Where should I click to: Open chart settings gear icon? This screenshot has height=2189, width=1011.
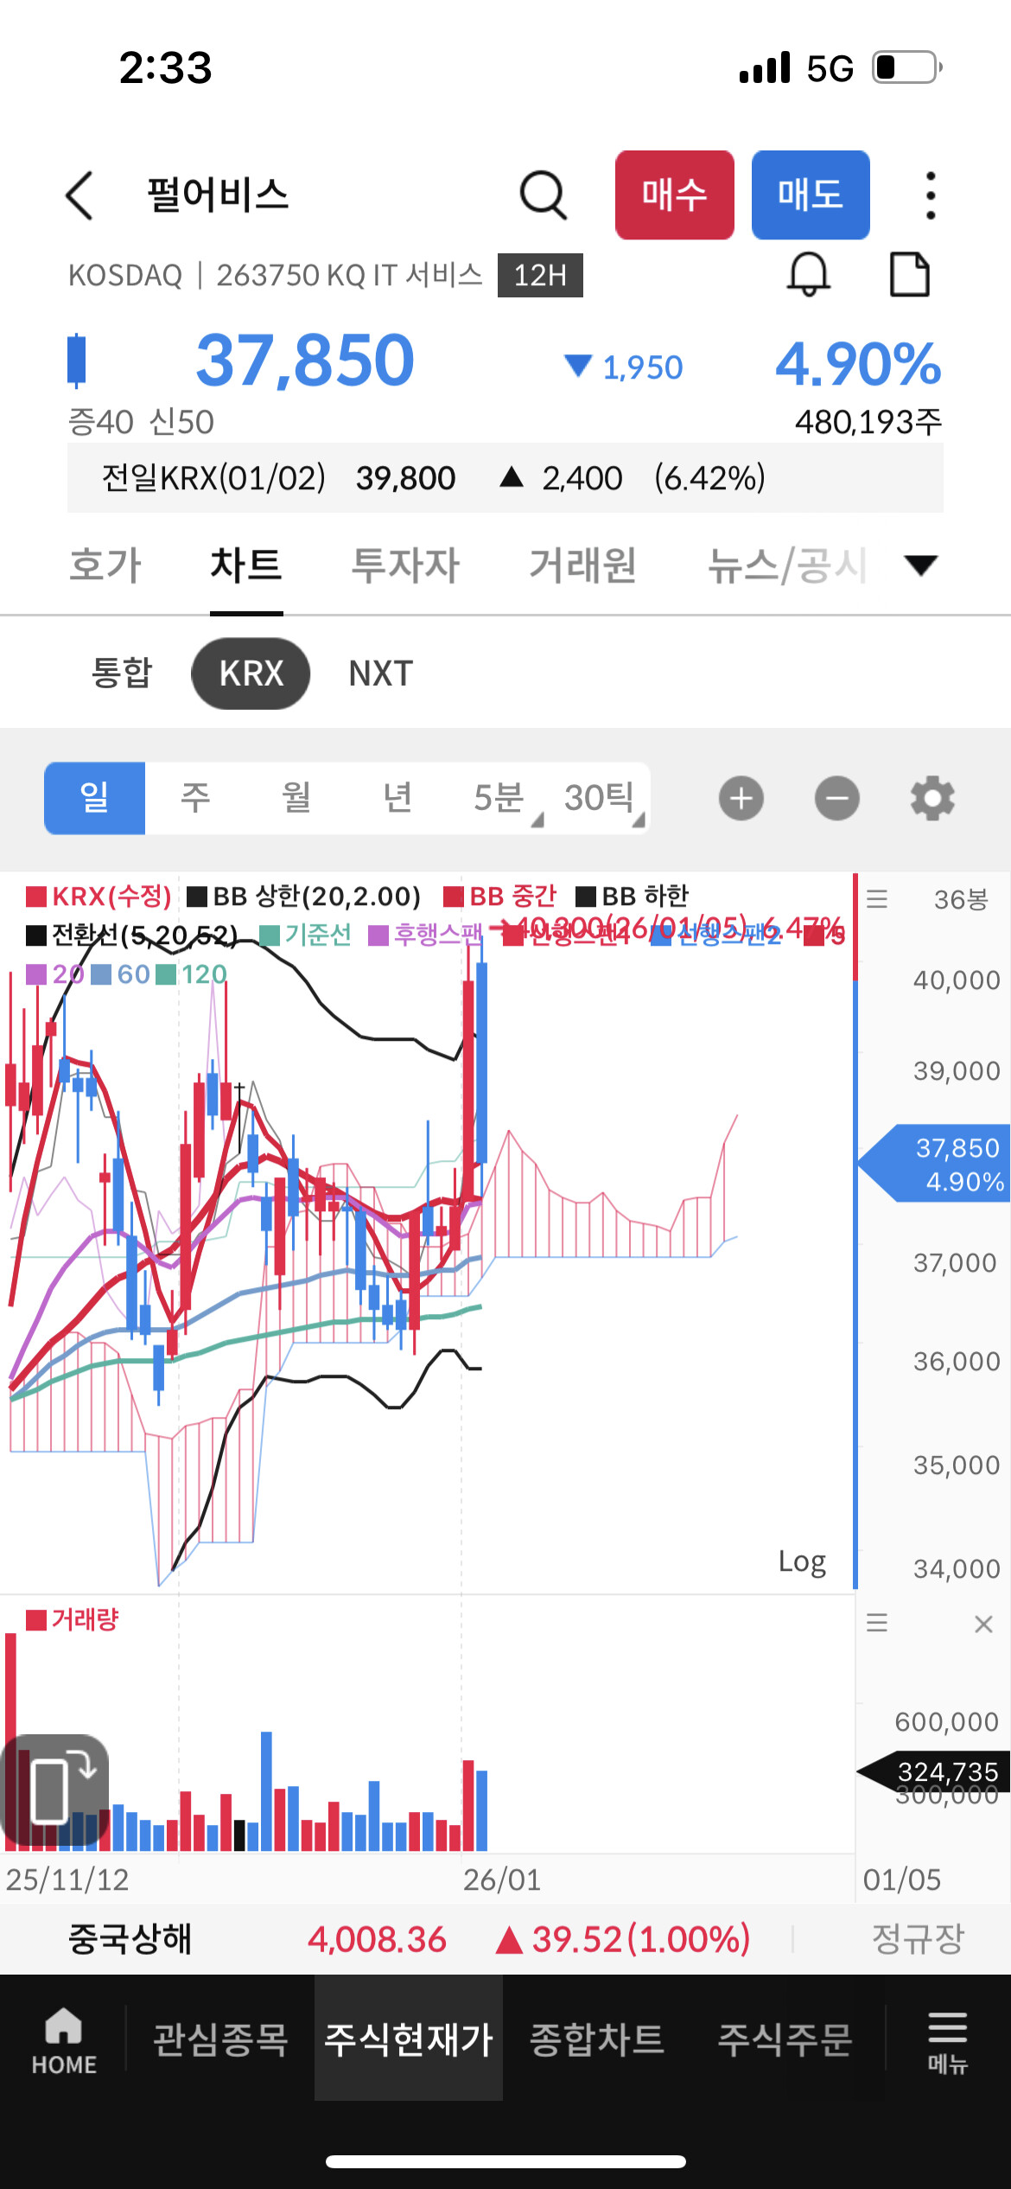(932, 797)
